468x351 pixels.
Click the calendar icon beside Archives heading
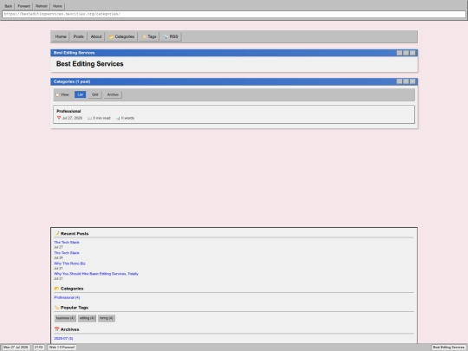click(57, 329)
